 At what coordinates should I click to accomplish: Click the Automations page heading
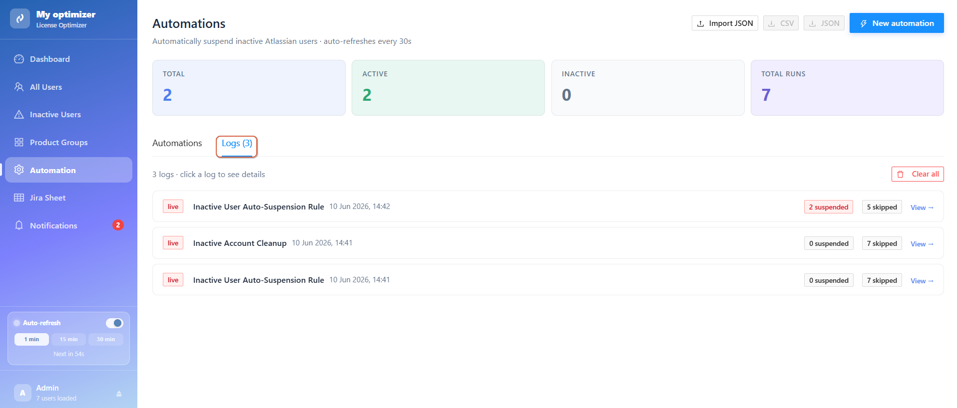point(189,24)
